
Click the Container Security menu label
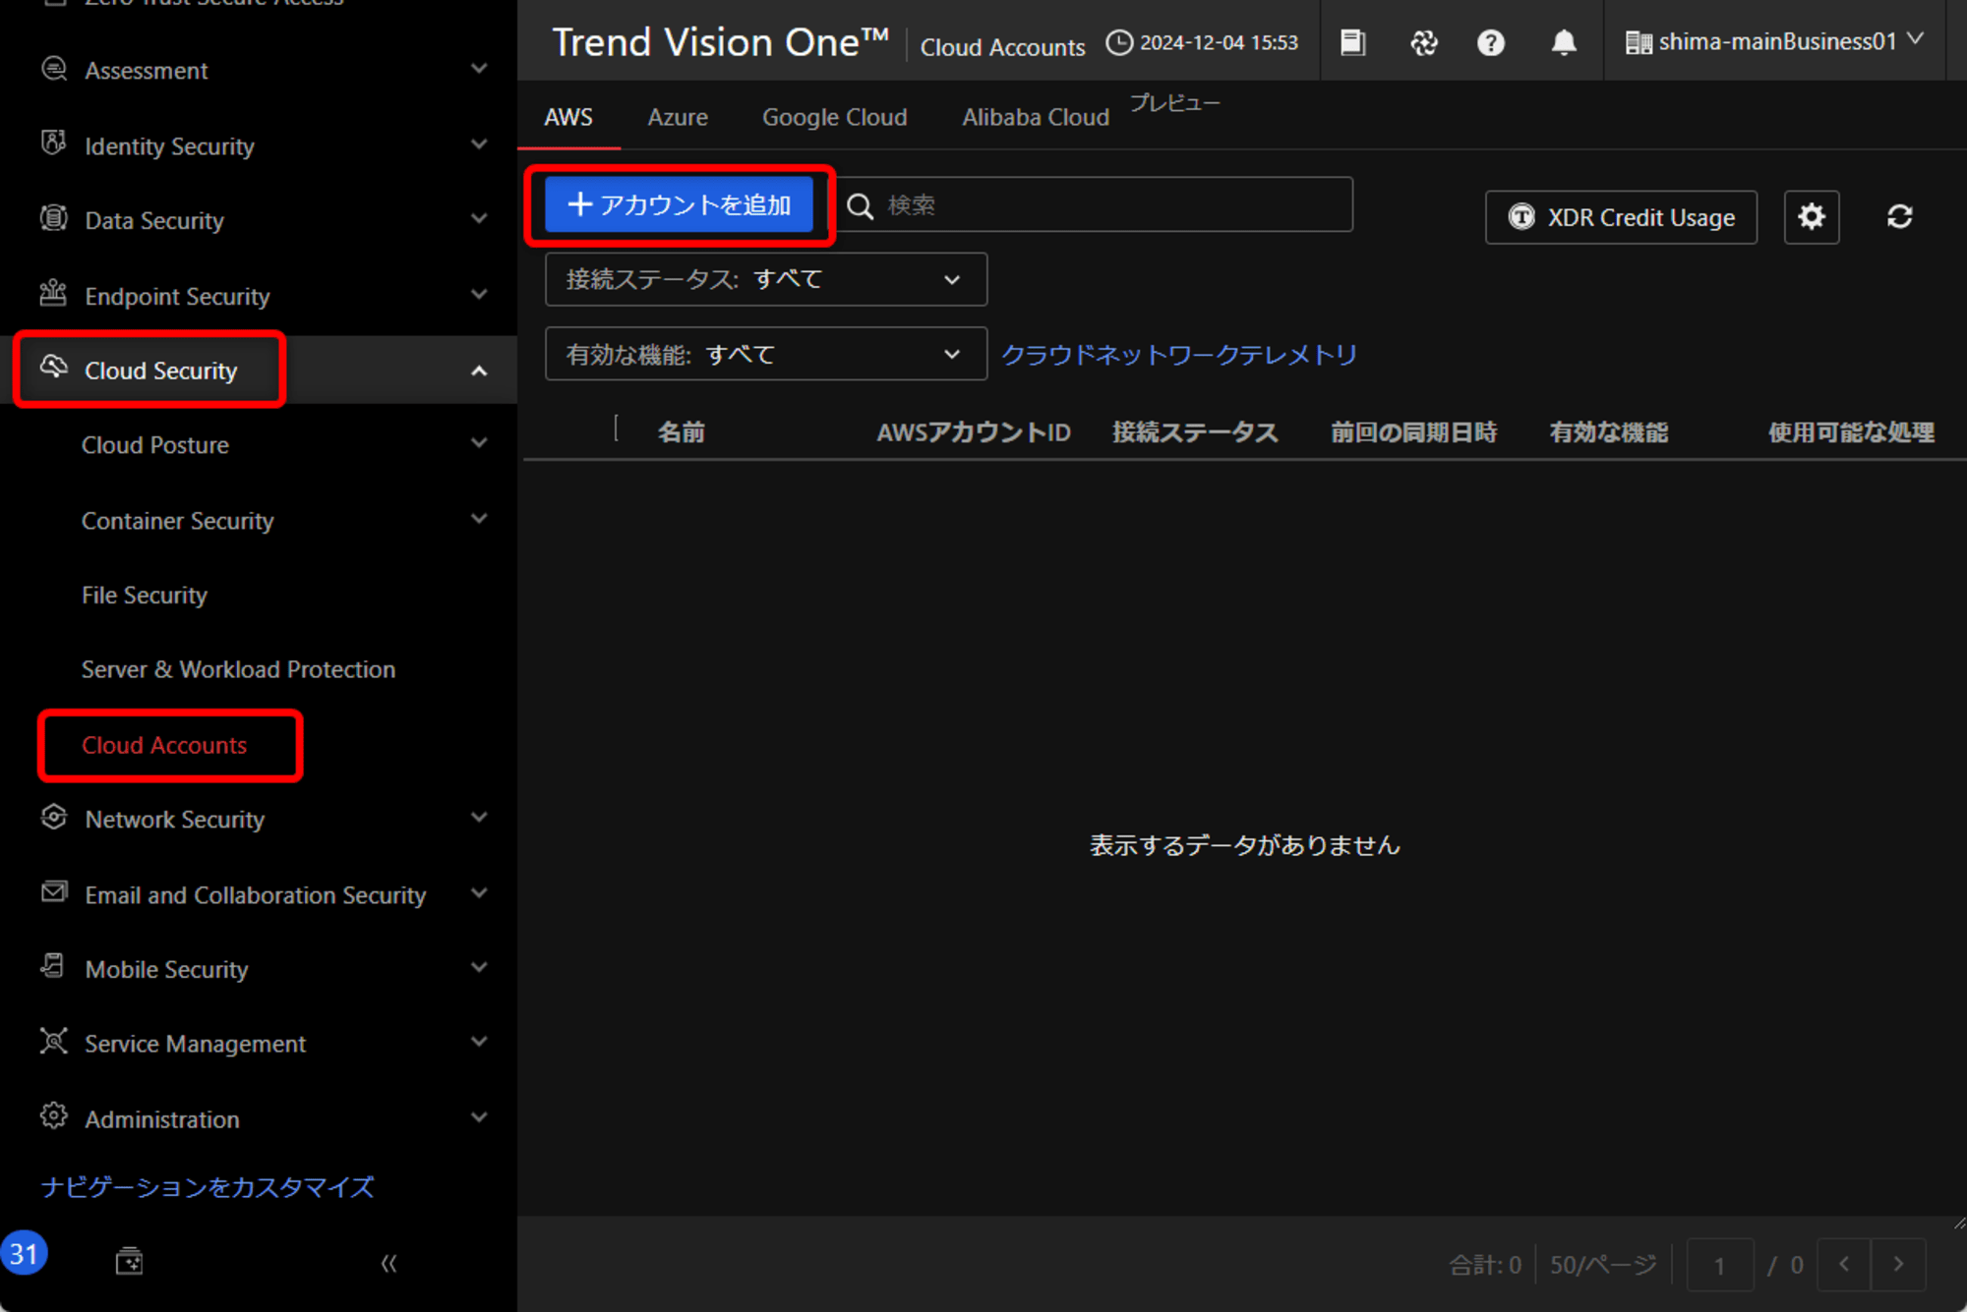pos(178,520)
